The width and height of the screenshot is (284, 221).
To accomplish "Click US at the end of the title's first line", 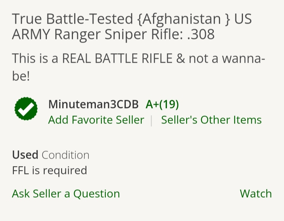I will [243, 19].
